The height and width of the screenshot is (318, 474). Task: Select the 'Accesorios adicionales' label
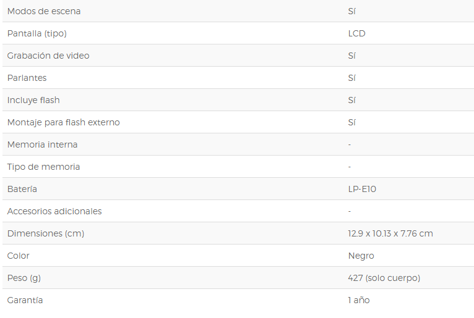coord(54,211)
